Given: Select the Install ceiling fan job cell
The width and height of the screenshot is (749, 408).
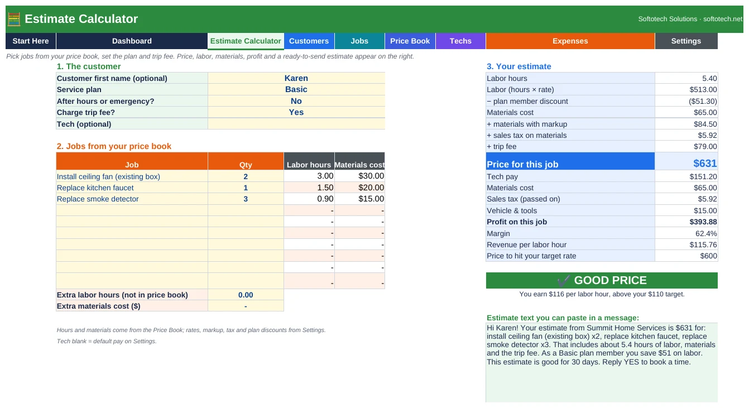Looking at the screenshot, I should click(x=132, y=176).
